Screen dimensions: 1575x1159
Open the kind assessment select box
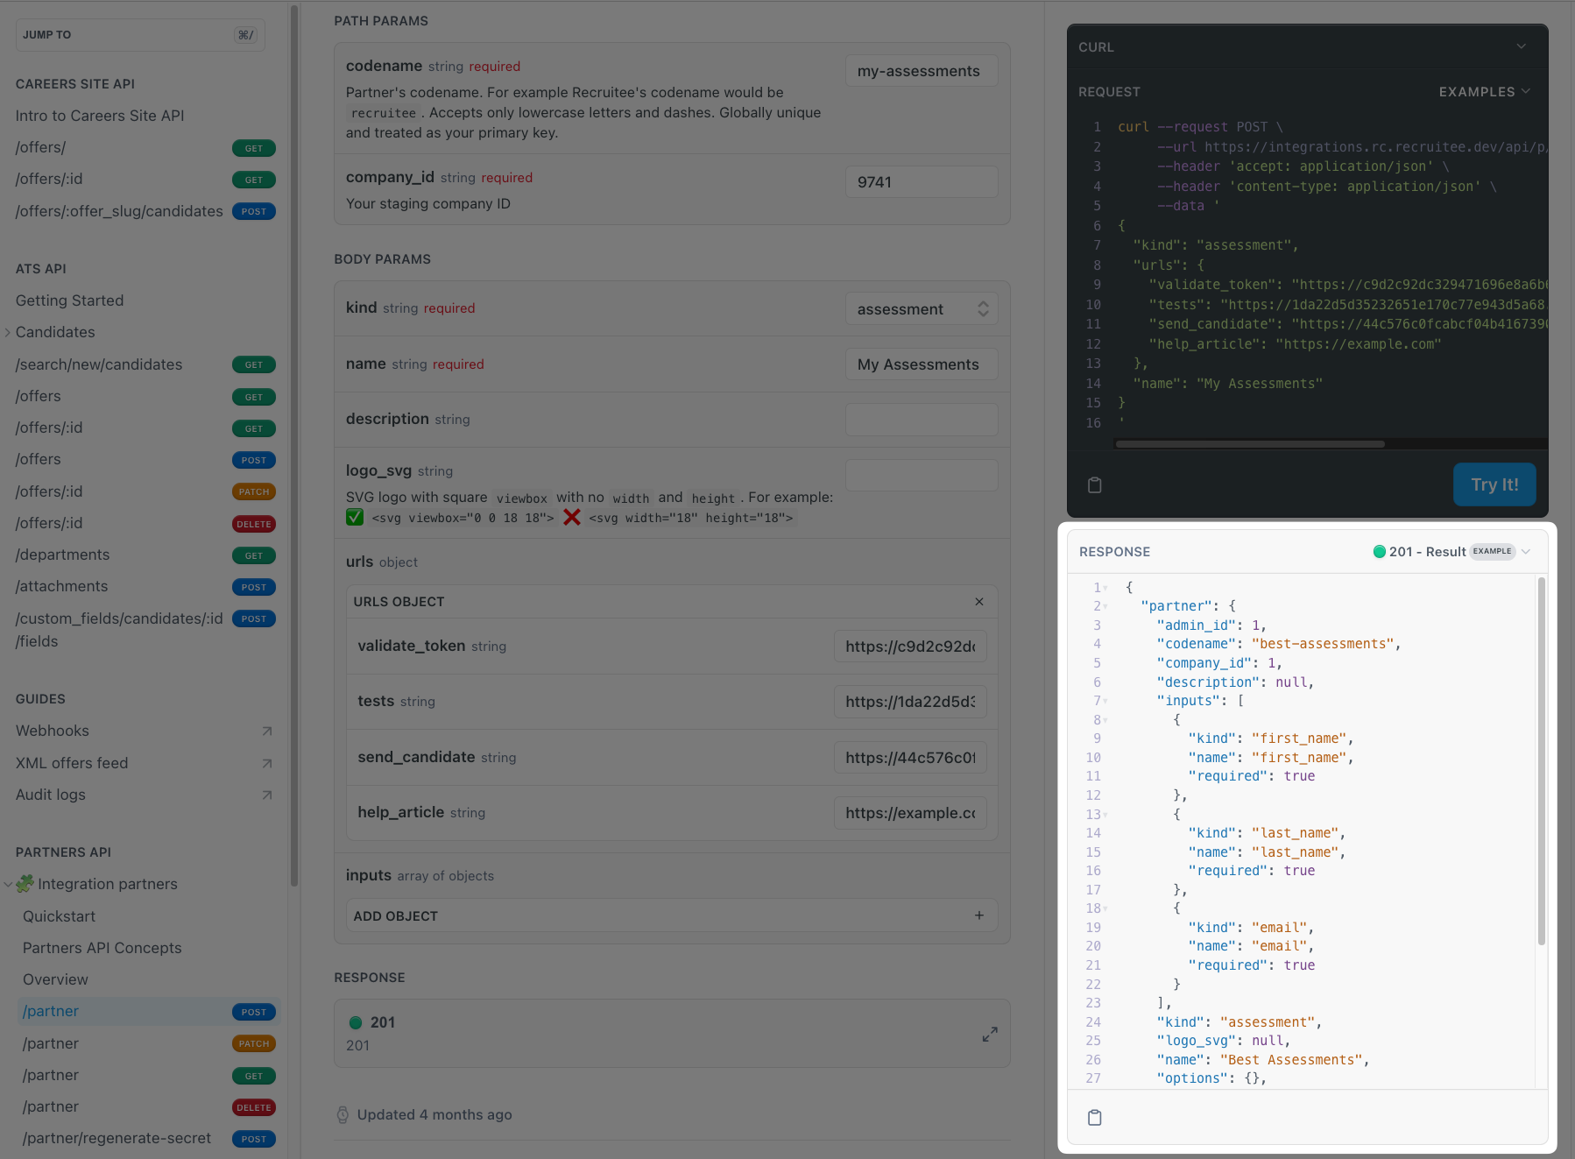(x=922, y=309)
